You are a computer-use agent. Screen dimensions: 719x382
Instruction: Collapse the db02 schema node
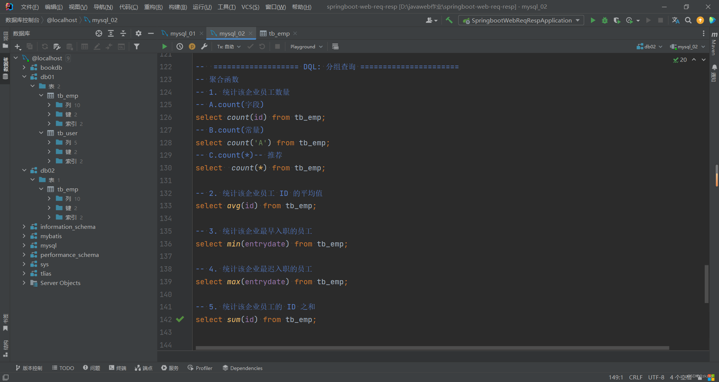coord(24,170)
